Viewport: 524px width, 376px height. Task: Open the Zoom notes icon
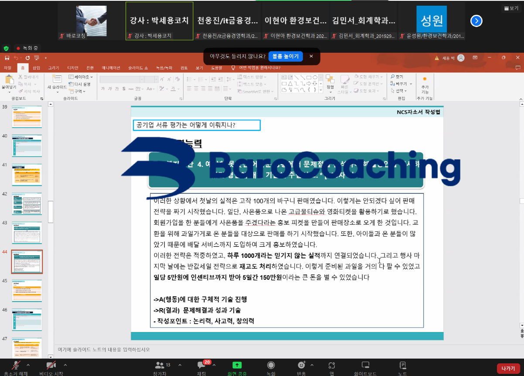point(403,366)
